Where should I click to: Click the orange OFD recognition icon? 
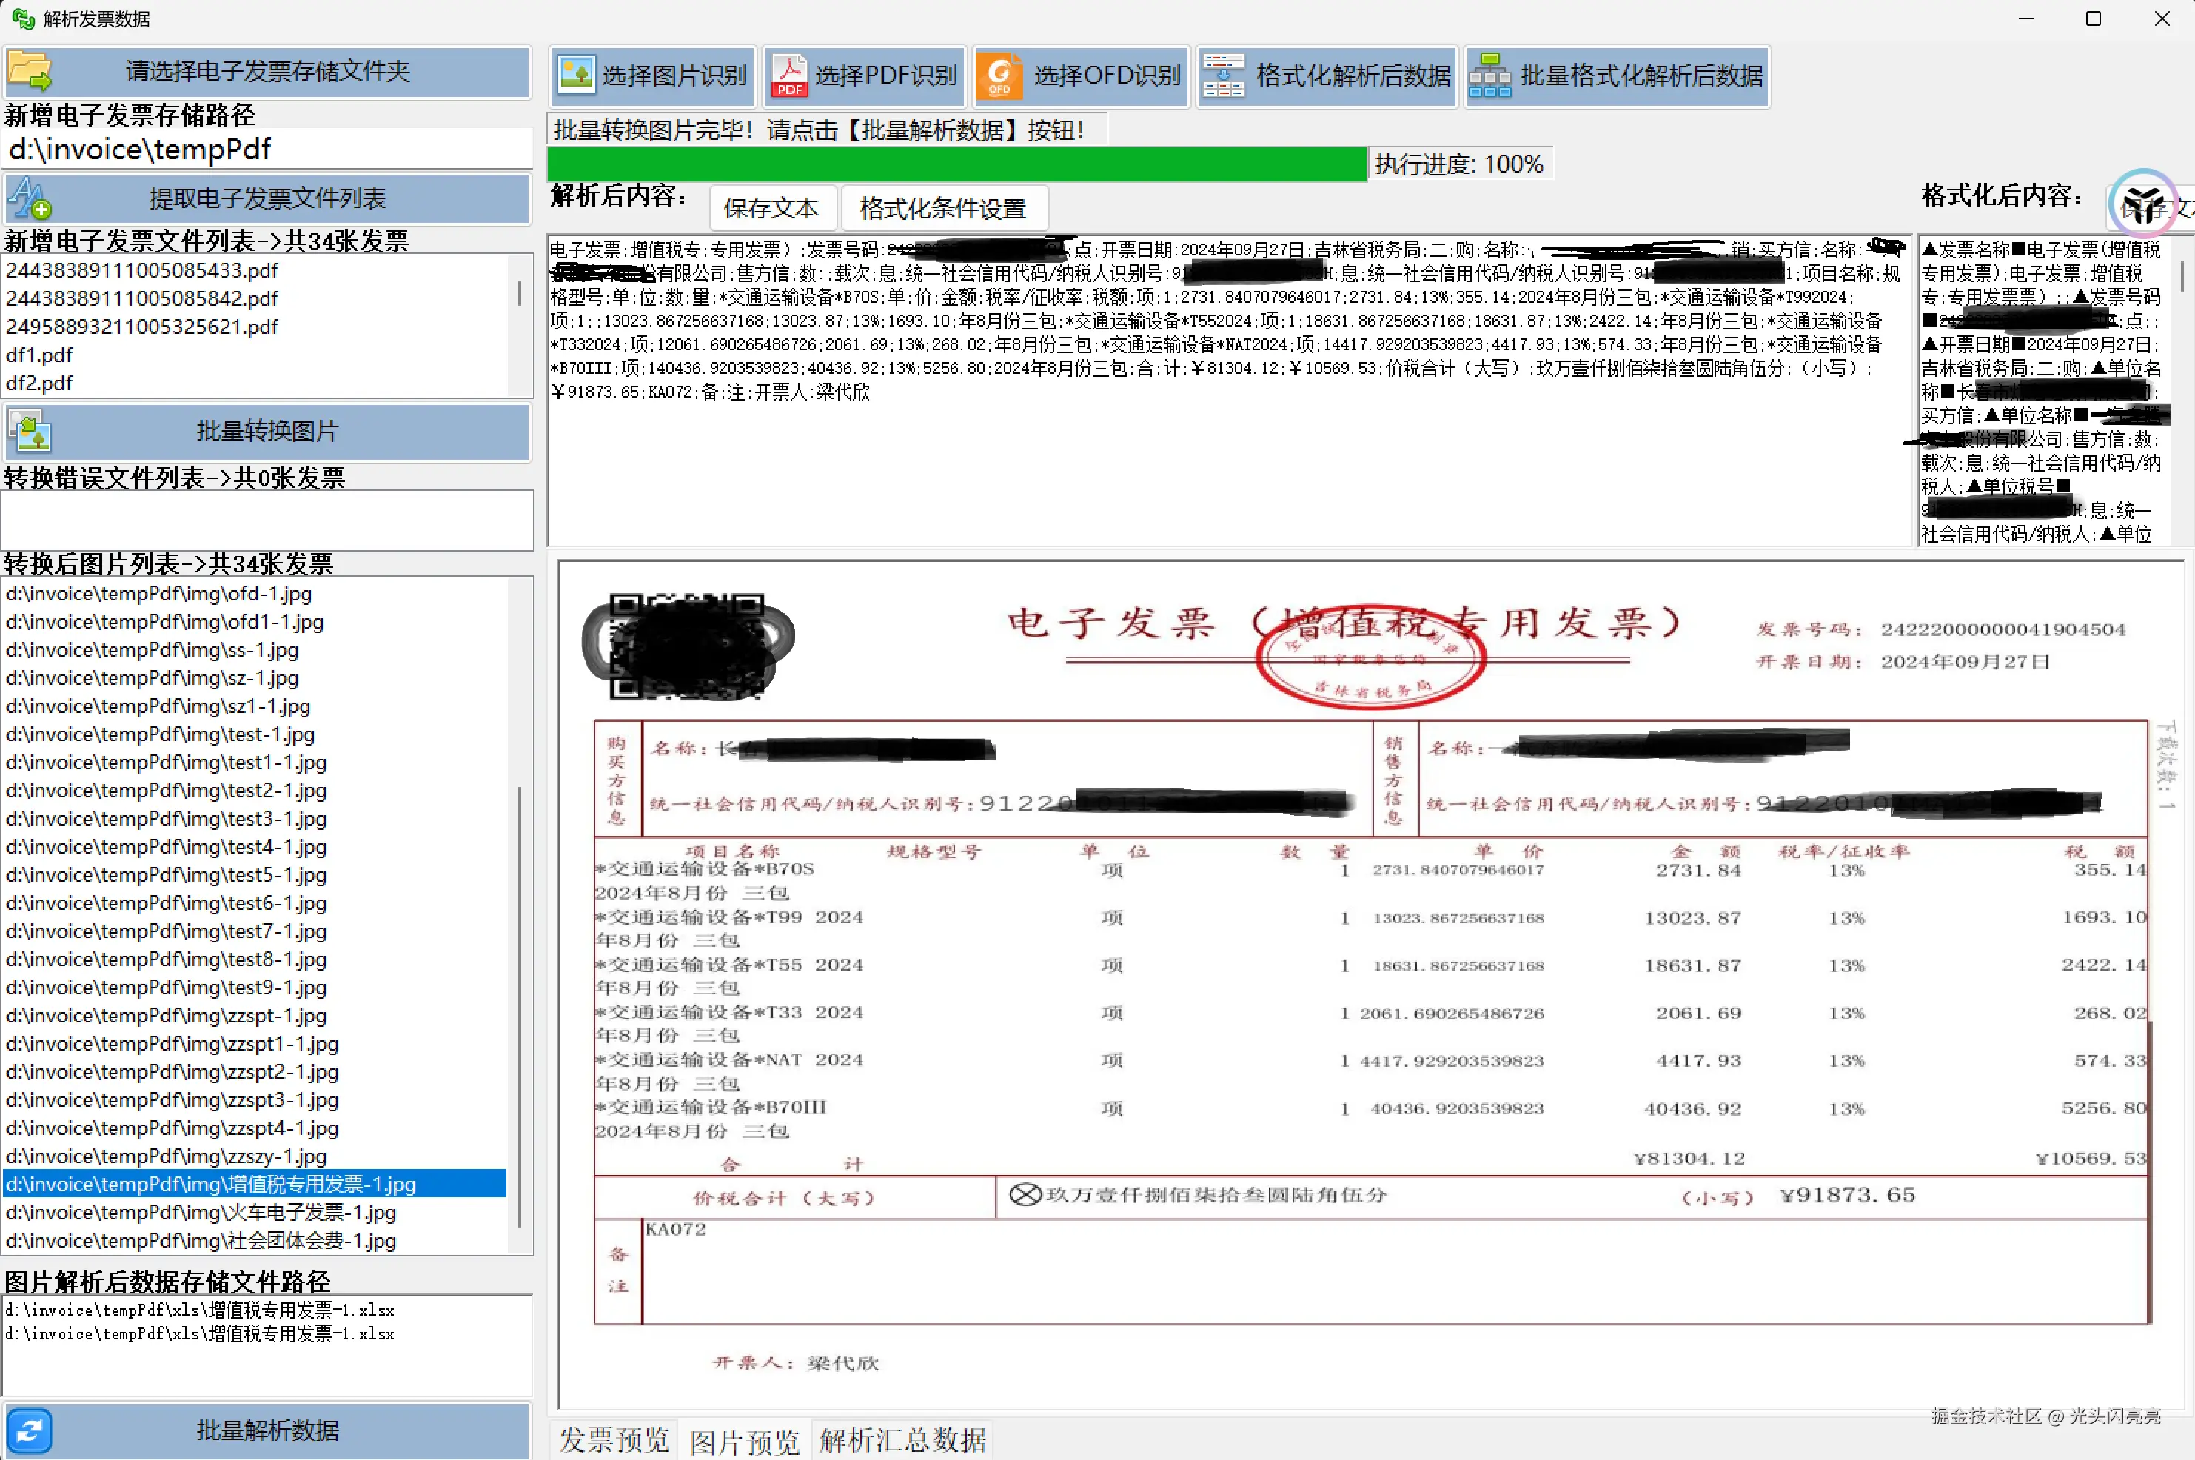(999, 76)
